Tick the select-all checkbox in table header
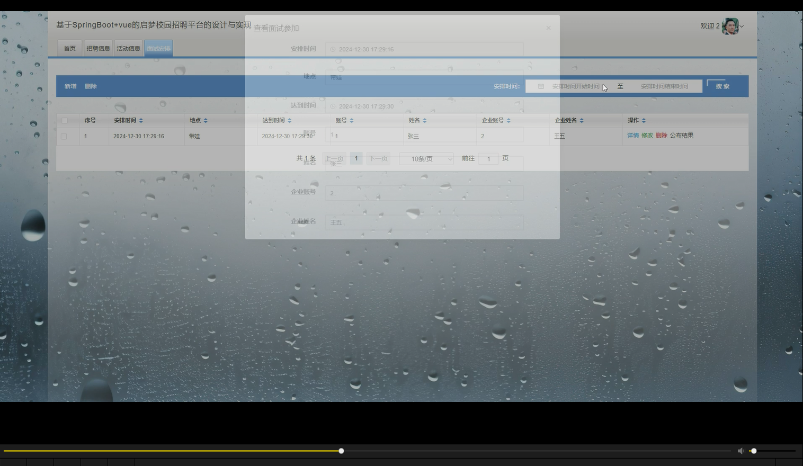Image resolution: width=803 pixels, height=466 pixels. [65, 121]
